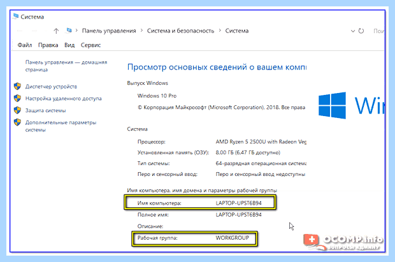
Task: Open Система и безопасность breadcrumb
Action: 180,31
